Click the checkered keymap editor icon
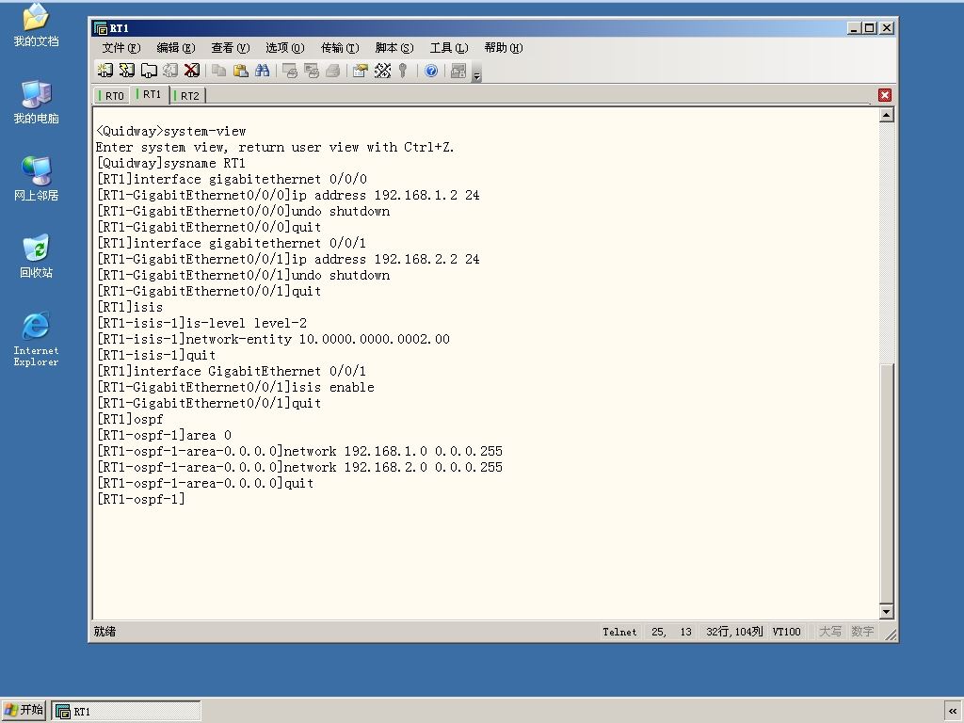This screenshot has height=723, width=964. click(382, 71)
